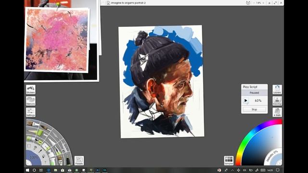Open the Refs panel
This screenshot has width=308, height=173.
coord(277,112)
